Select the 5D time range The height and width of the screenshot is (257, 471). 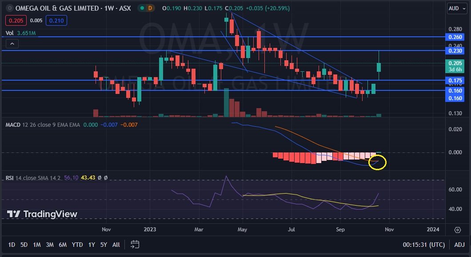(24, 245)
